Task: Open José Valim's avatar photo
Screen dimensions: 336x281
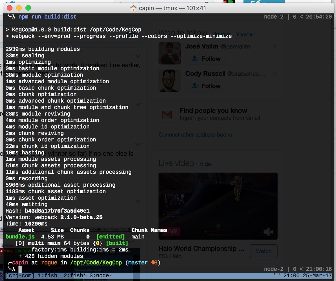Action: [170, 53]
